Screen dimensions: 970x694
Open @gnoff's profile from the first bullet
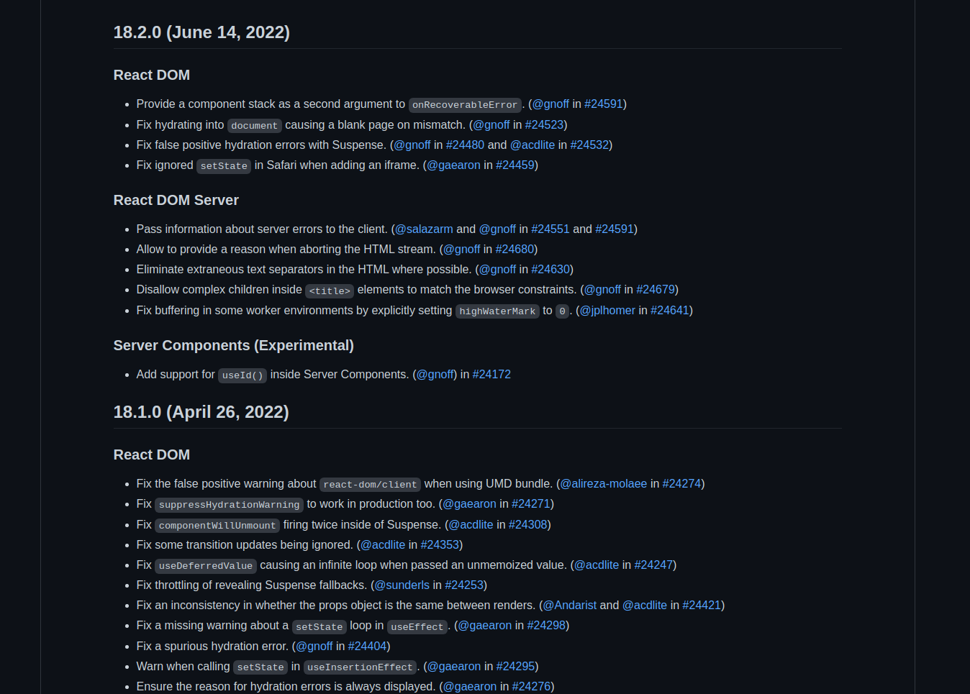[x=550, y=104]
